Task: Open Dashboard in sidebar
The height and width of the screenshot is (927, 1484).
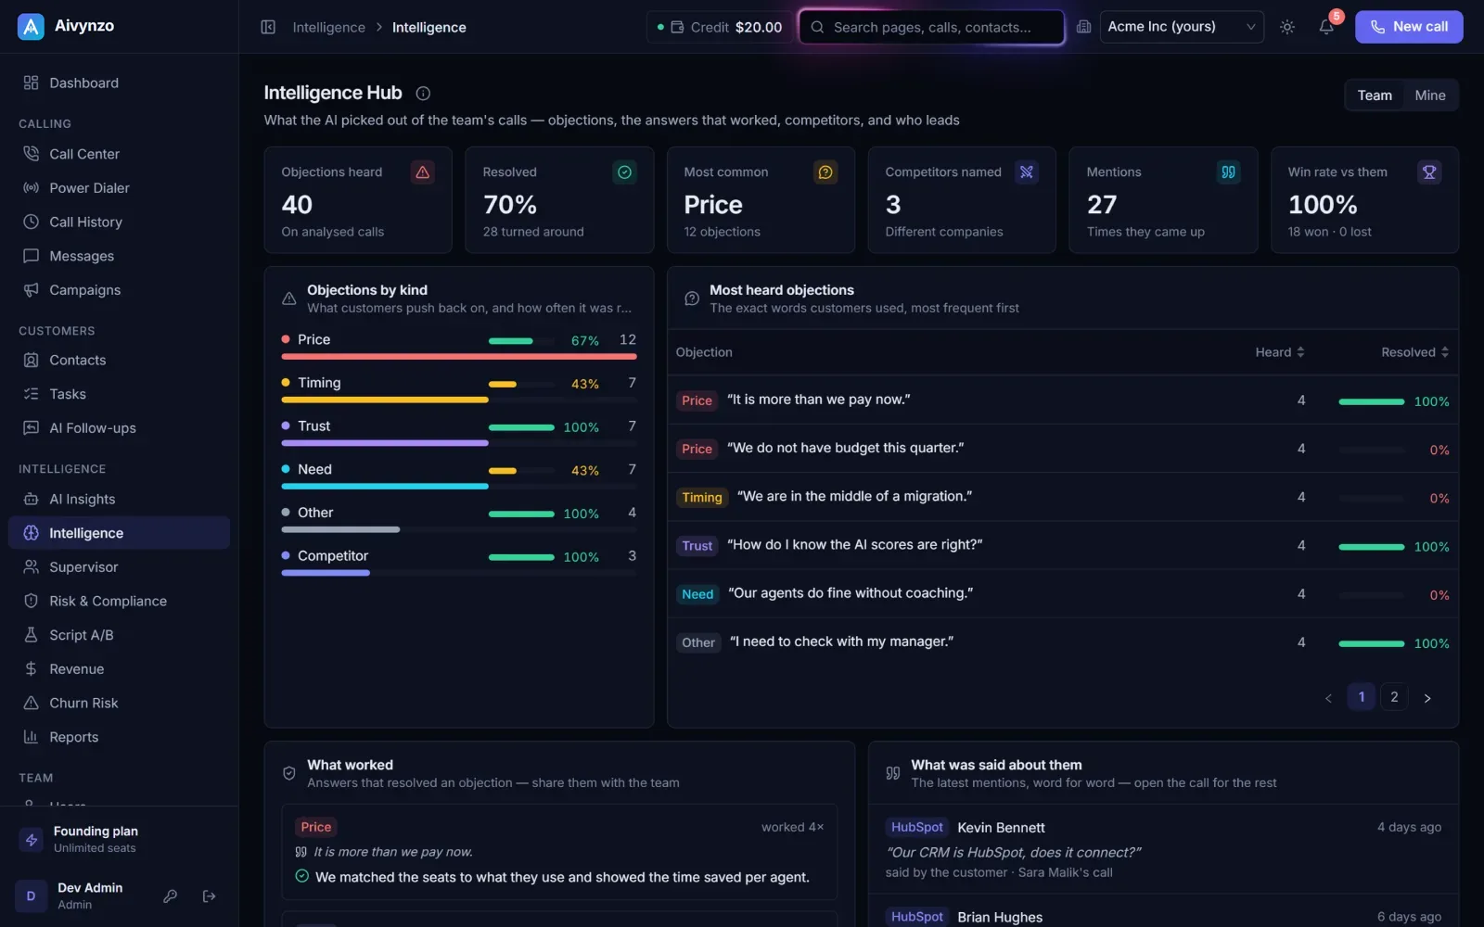Action: pyautogui.click(x=119, y=83)
